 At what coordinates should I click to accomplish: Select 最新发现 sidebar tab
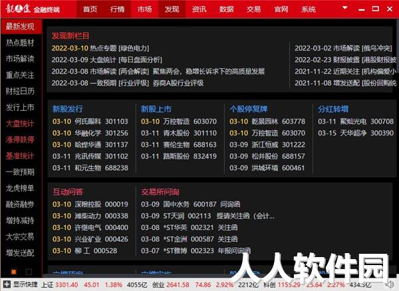pyautogui.click(x=21, y=27)
